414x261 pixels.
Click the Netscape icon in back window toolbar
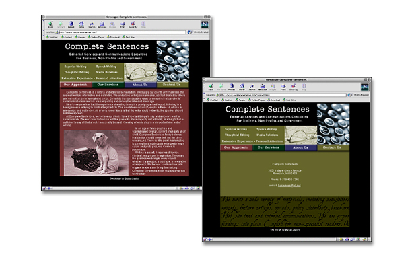coord(102,24)
